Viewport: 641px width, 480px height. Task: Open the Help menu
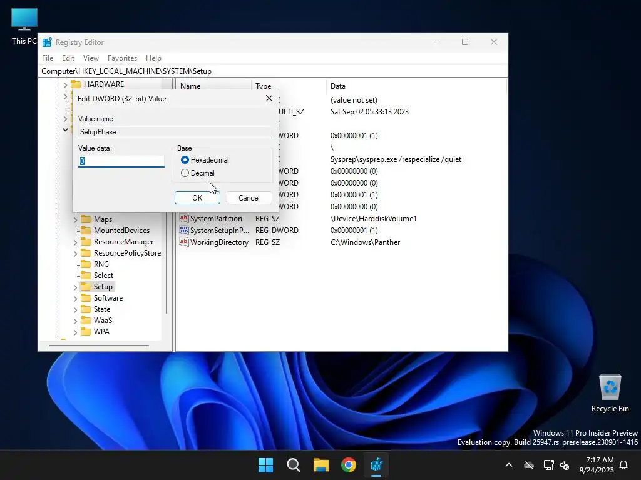pyautogui.click(x=154, y=58)
